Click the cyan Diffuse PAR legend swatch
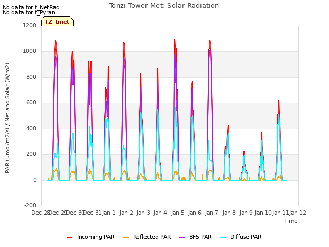 click(x=223, y=238)
